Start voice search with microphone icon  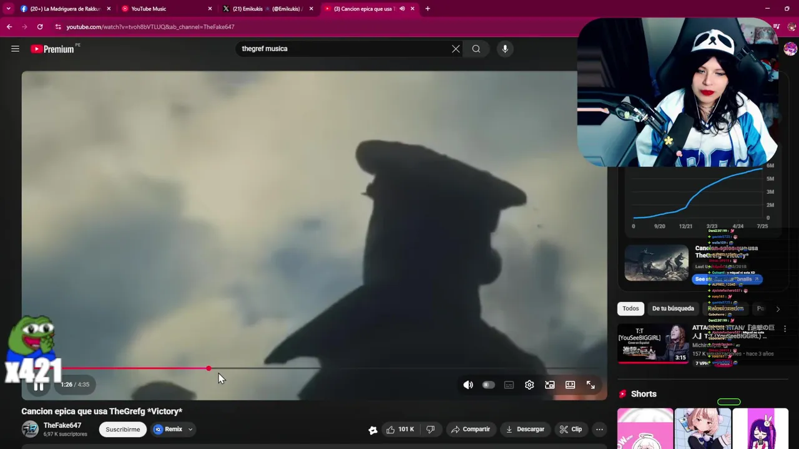point(505,49)
